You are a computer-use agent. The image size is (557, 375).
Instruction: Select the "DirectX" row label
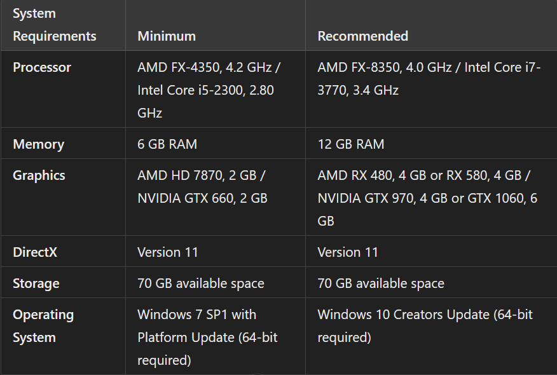coord(35,252)
